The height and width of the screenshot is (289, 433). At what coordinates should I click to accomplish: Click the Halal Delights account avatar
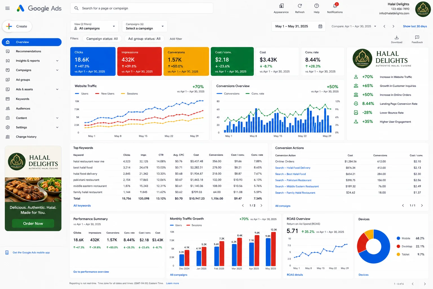coord(423,9)
